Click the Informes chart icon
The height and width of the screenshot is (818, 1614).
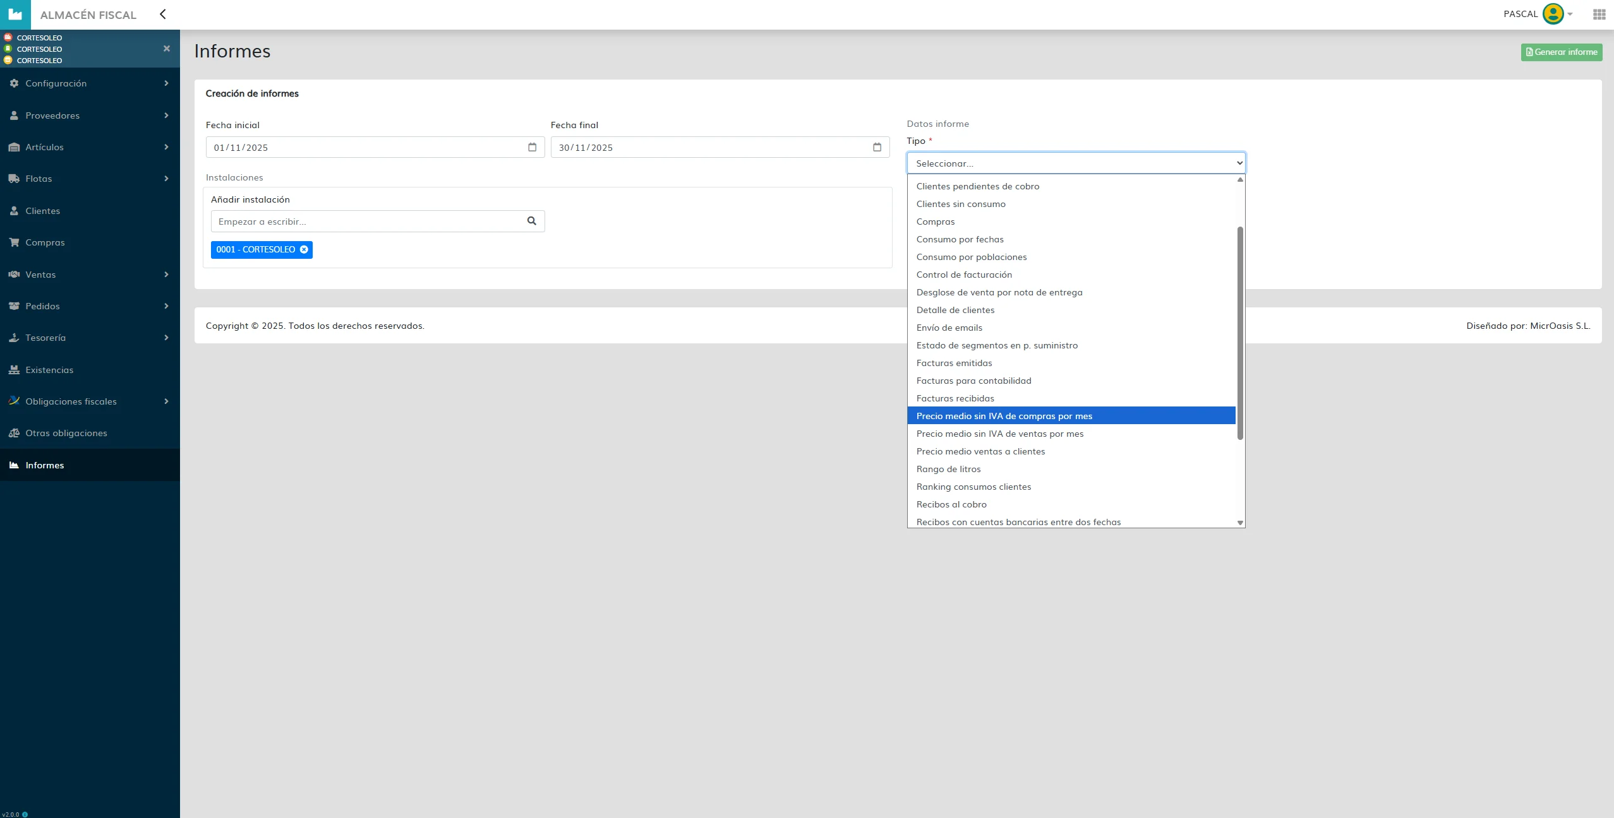tap(14, 465)
